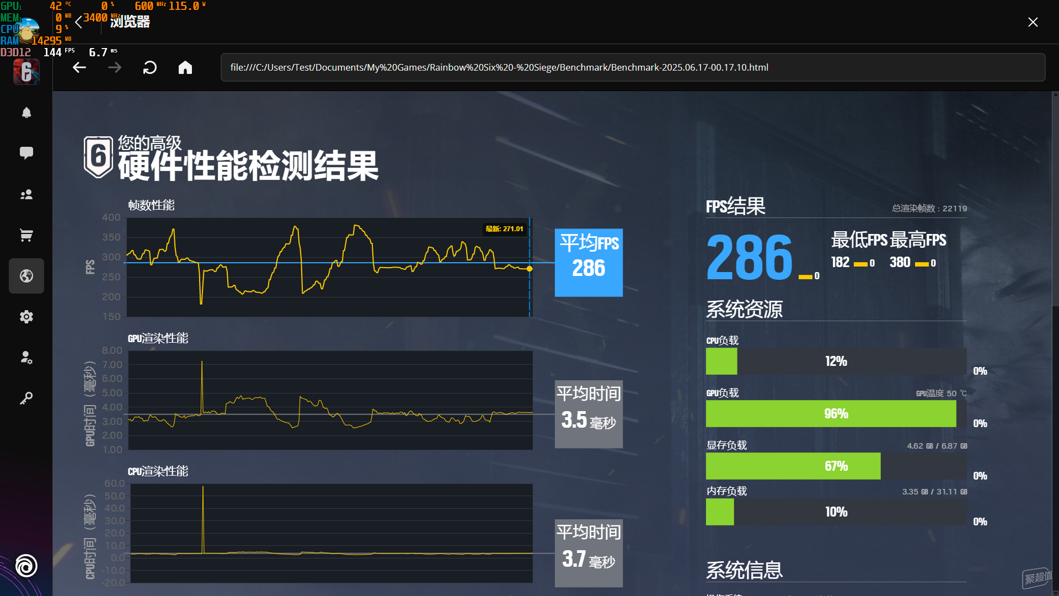Click the GPU负载 96% bar

(x=836, y=413)
